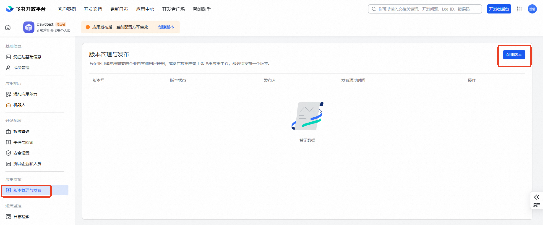Image resolution: width=543 pixels, height=225 pixels.
Task: Click the blue 创建版本 button
Action: (514, 55)
